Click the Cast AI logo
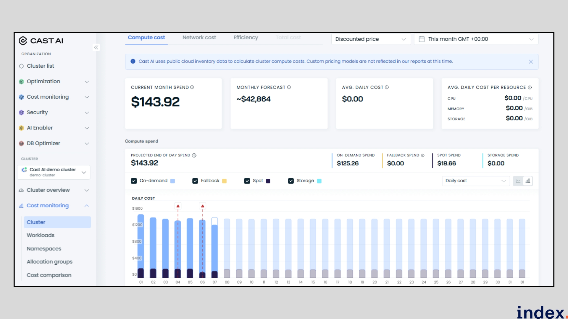This screenshot has width=568, height=319. click(41, 41)
